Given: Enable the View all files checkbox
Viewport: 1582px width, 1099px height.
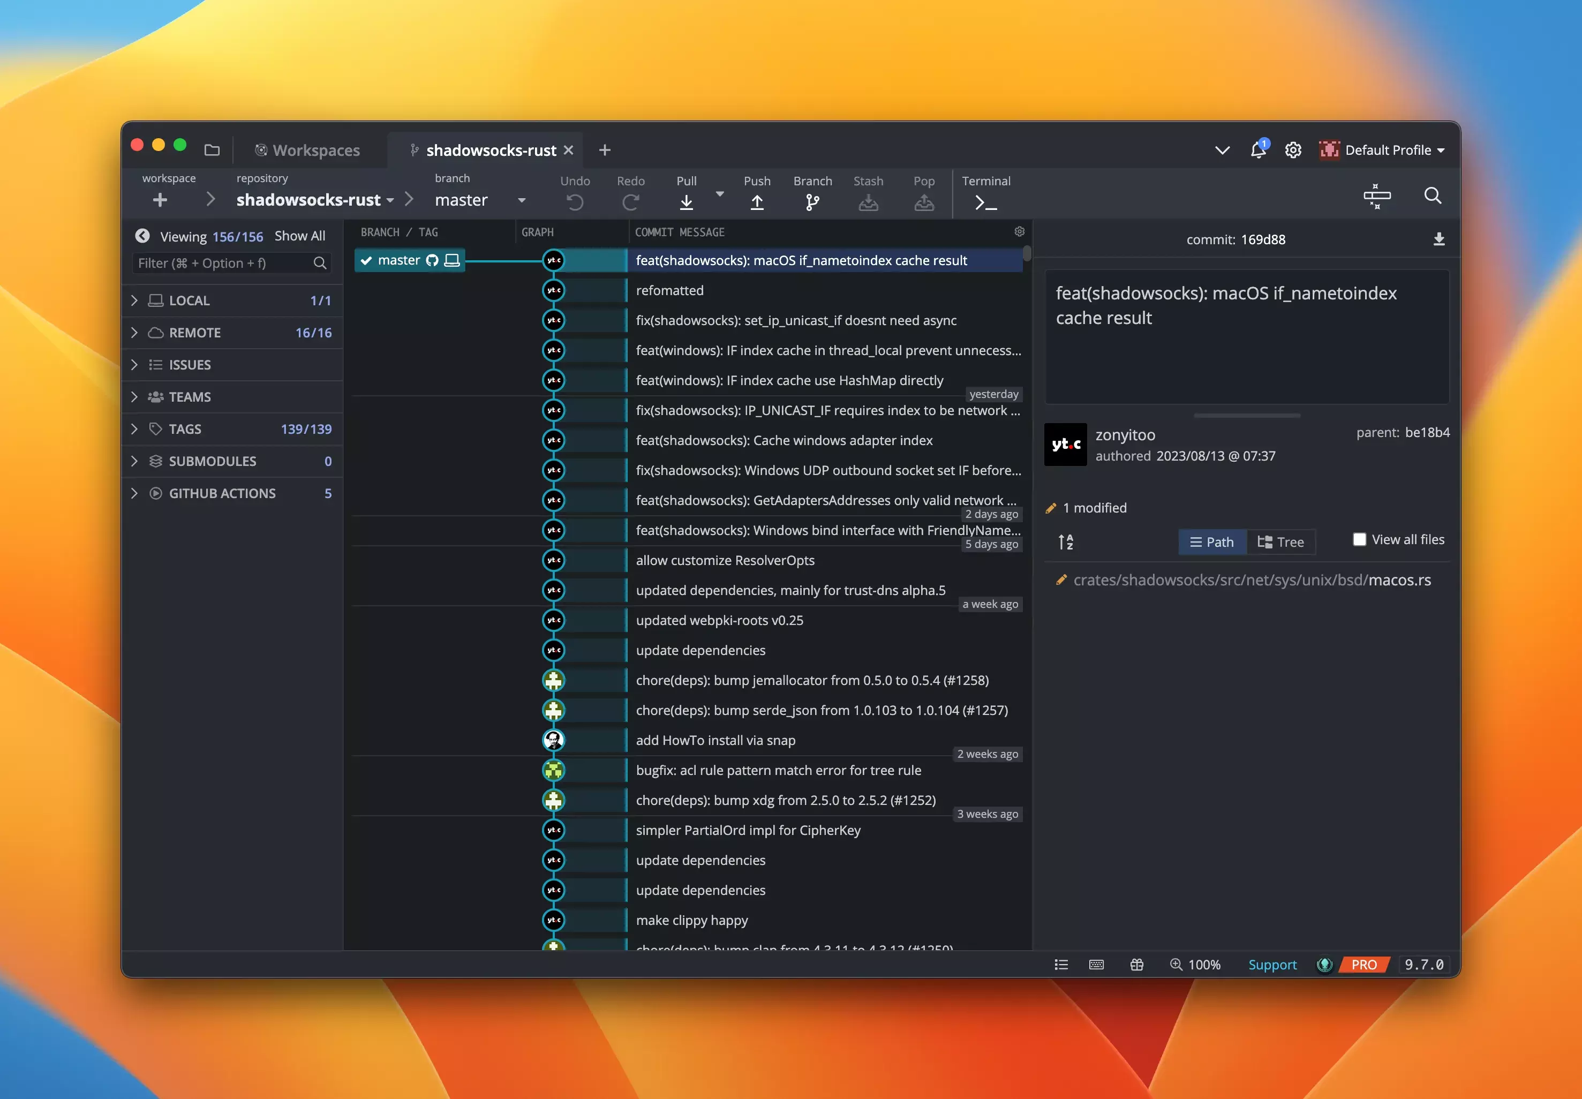Looking at the screenshot, I should pos(1359,539).
